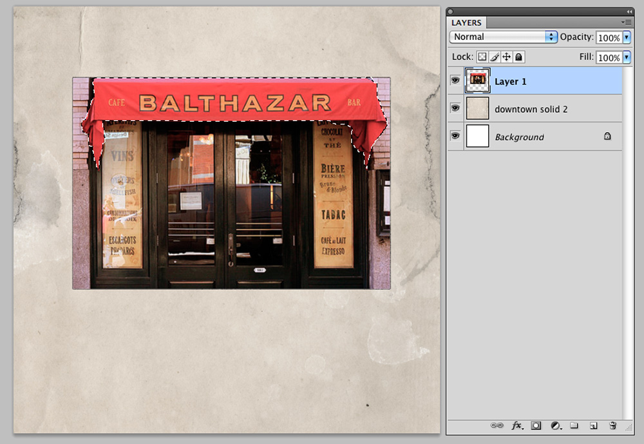Click the Opacity value field

(609, 37)
